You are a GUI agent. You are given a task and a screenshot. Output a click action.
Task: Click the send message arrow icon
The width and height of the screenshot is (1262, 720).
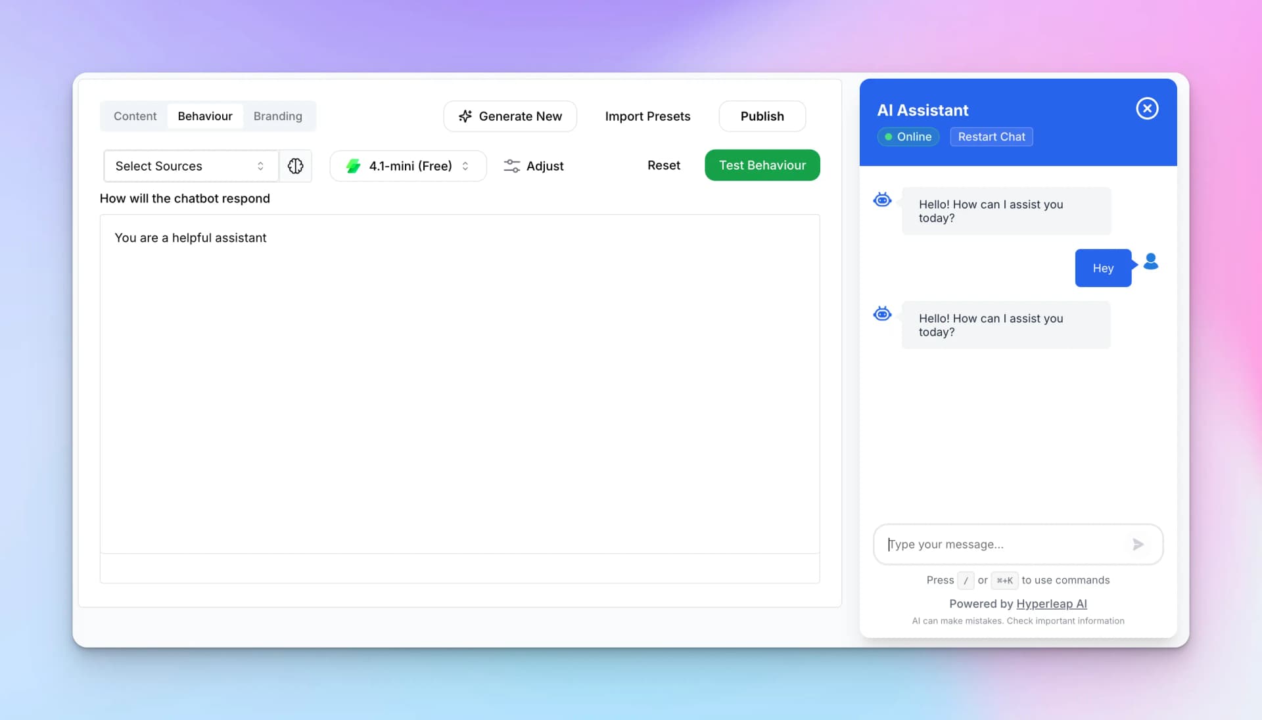click(x=1138, y=544)
